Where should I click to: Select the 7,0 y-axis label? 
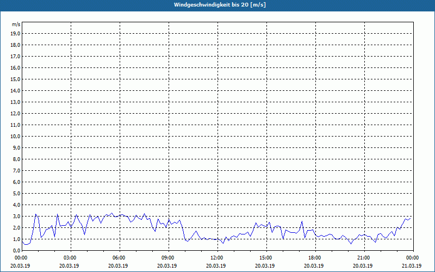pos(16,170)
